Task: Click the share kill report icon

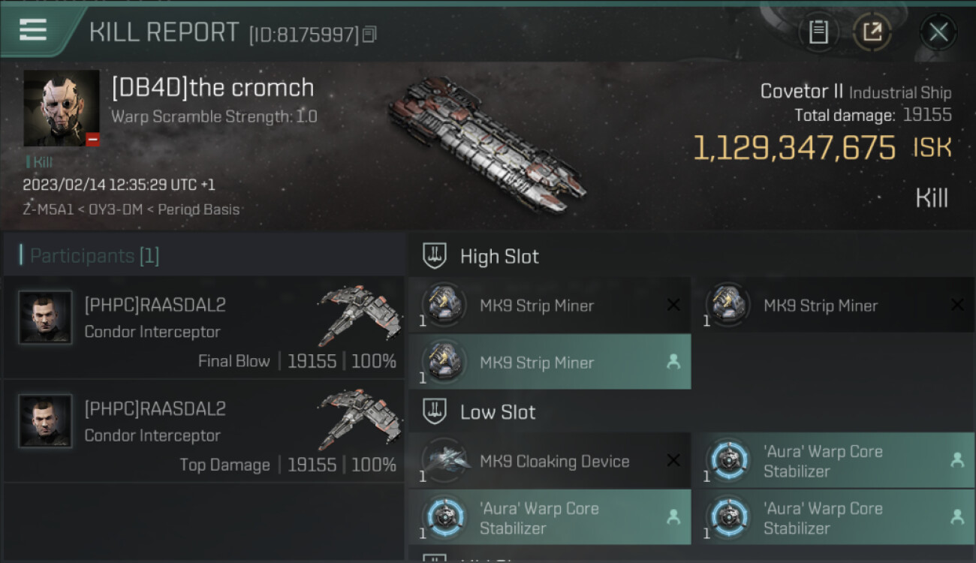Action: [x=872, y=32]
